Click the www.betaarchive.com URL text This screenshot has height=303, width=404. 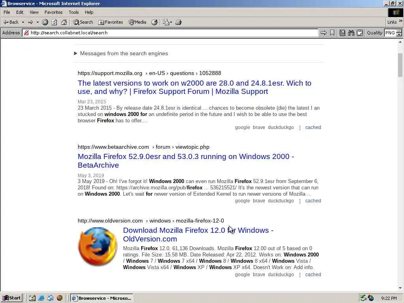(x=113, y=147)
